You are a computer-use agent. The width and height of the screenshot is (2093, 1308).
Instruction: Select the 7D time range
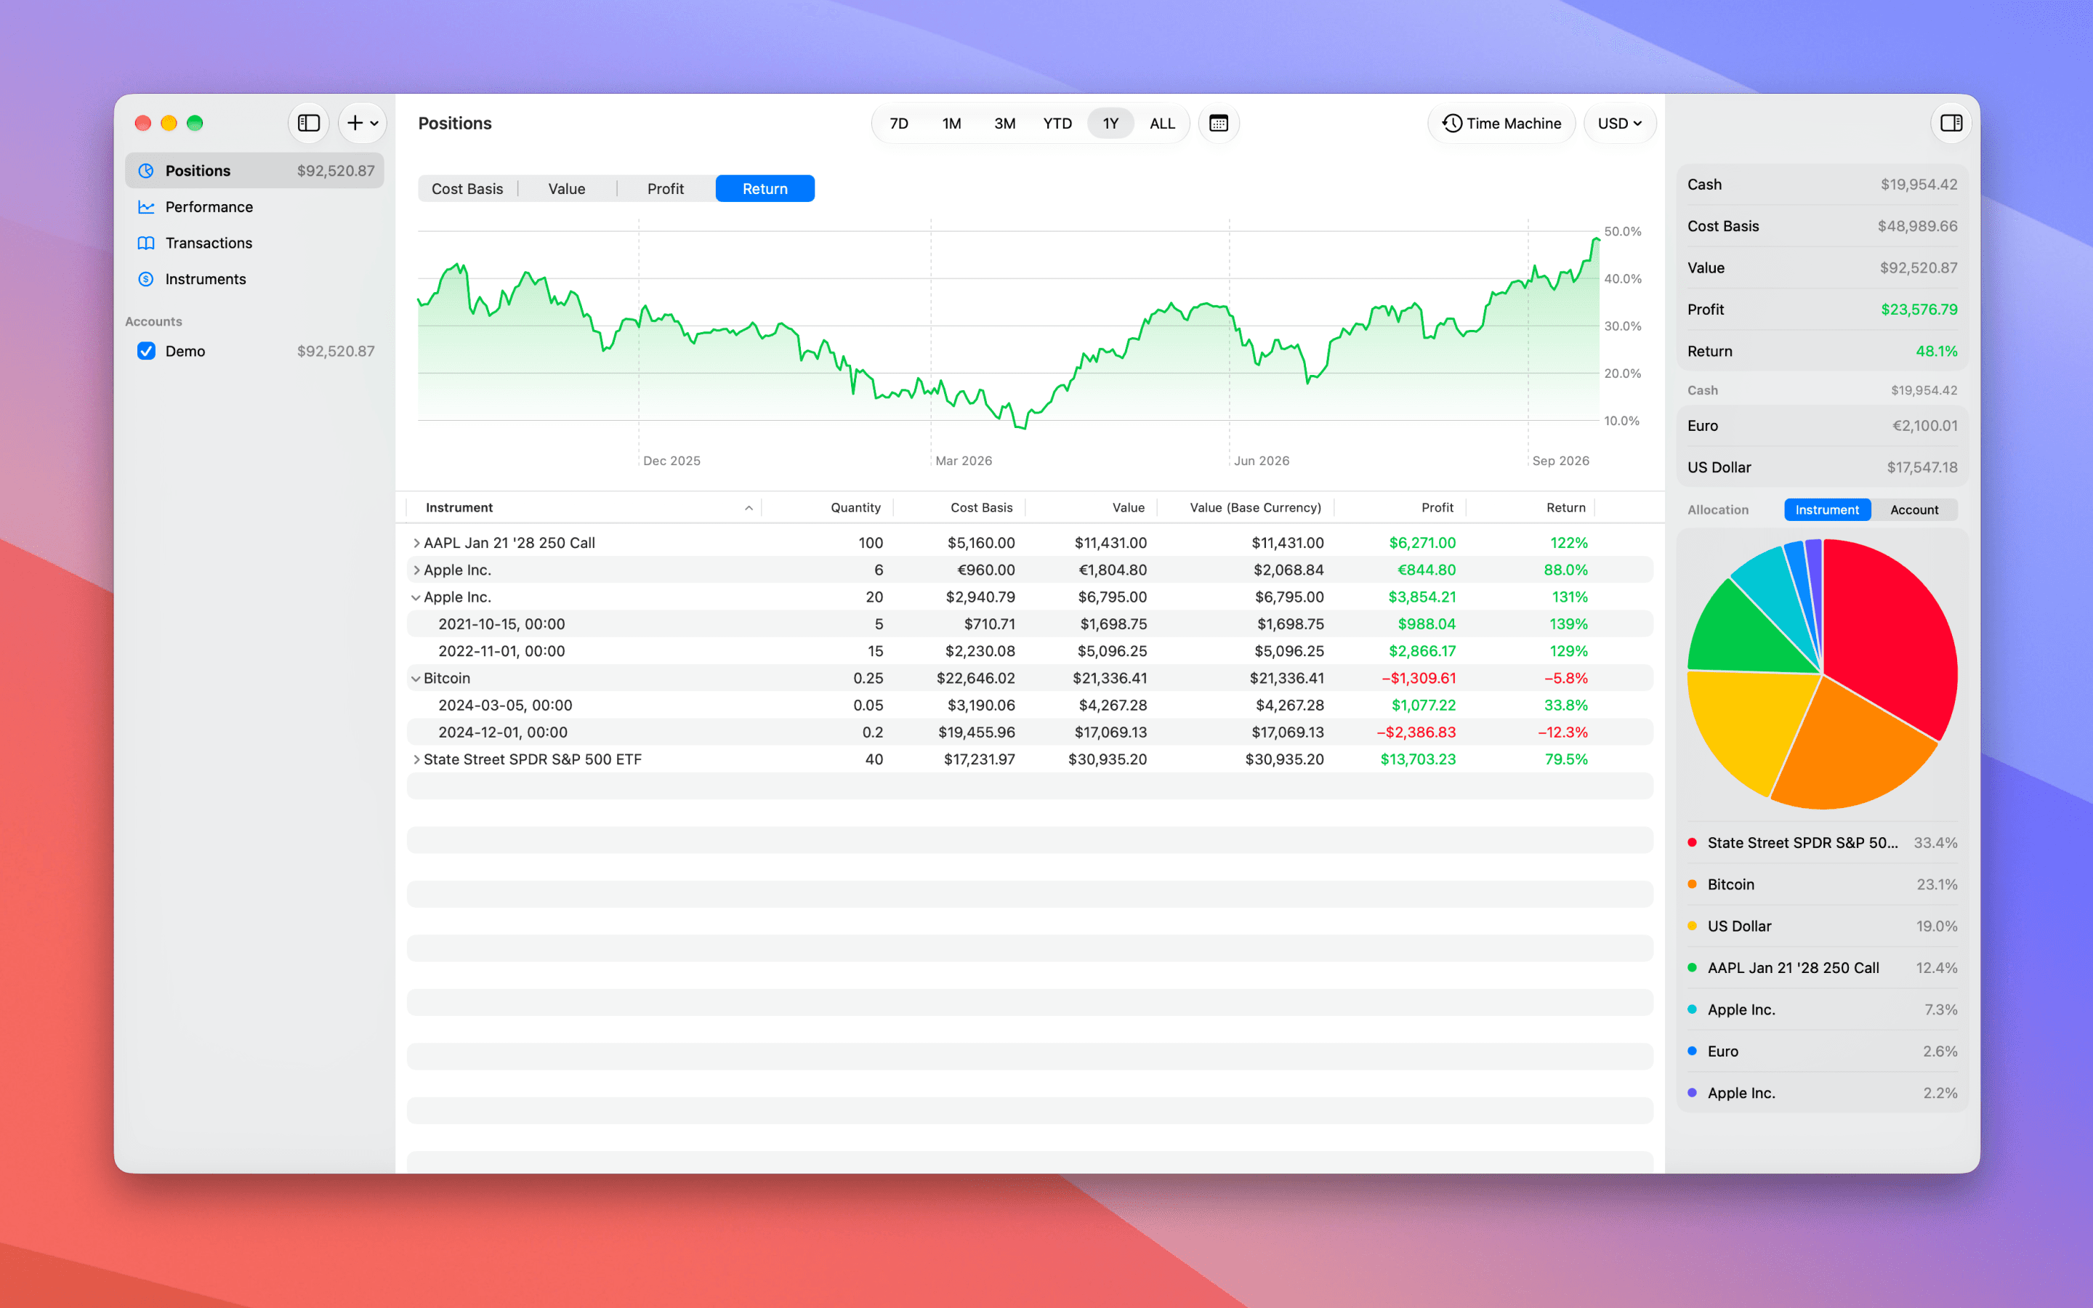pyautogui.click(x=898, y=123)
